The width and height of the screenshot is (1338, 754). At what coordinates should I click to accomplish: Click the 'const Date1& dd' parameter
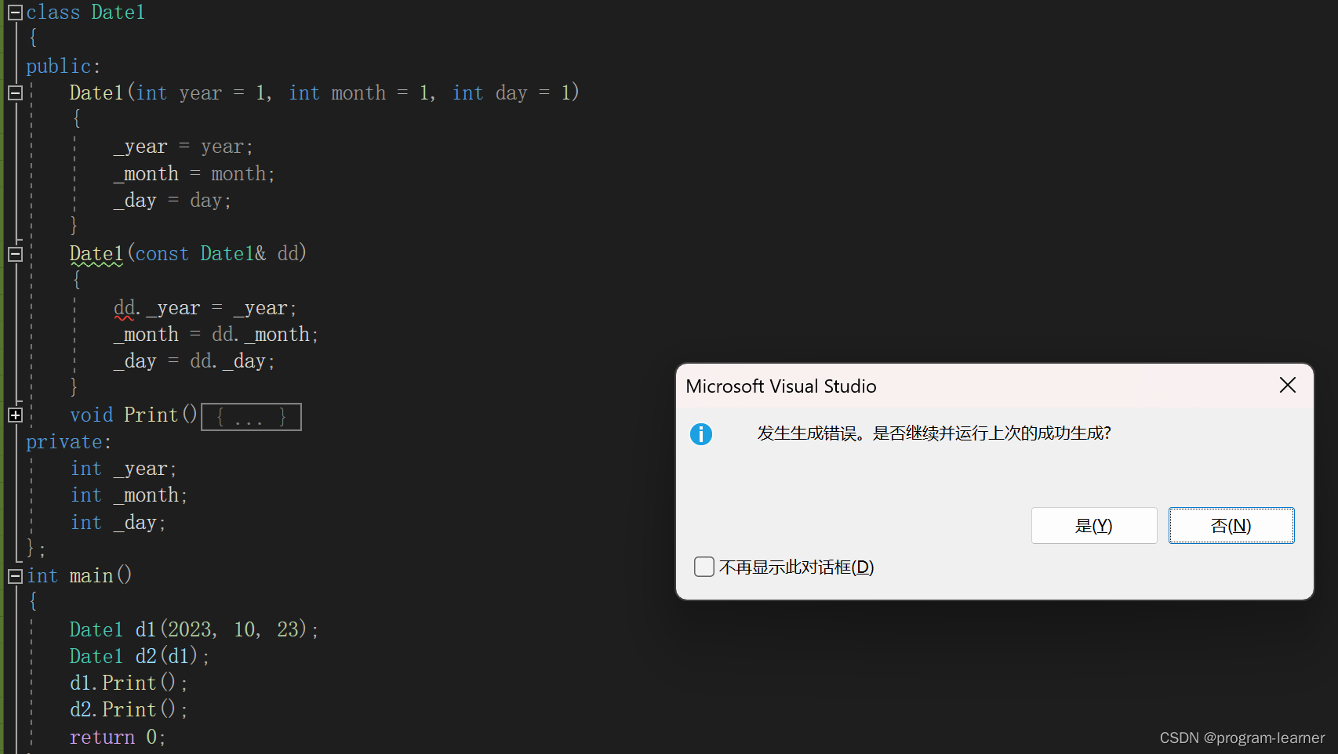coord(216,254)
